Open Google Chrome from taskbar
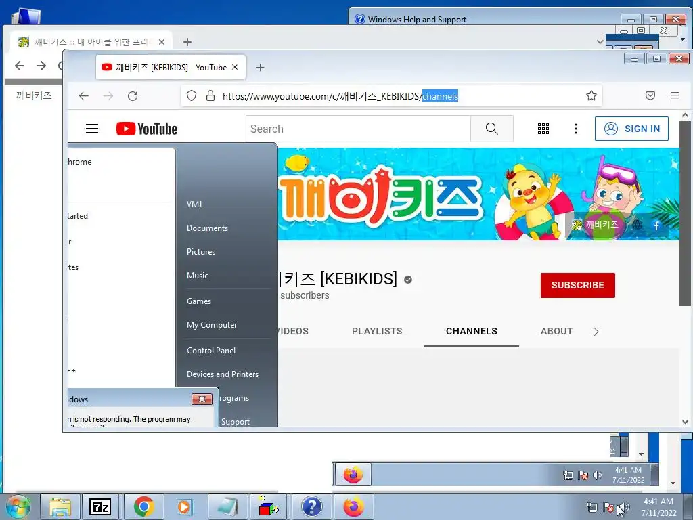693x520 pixels. (143, 506)
